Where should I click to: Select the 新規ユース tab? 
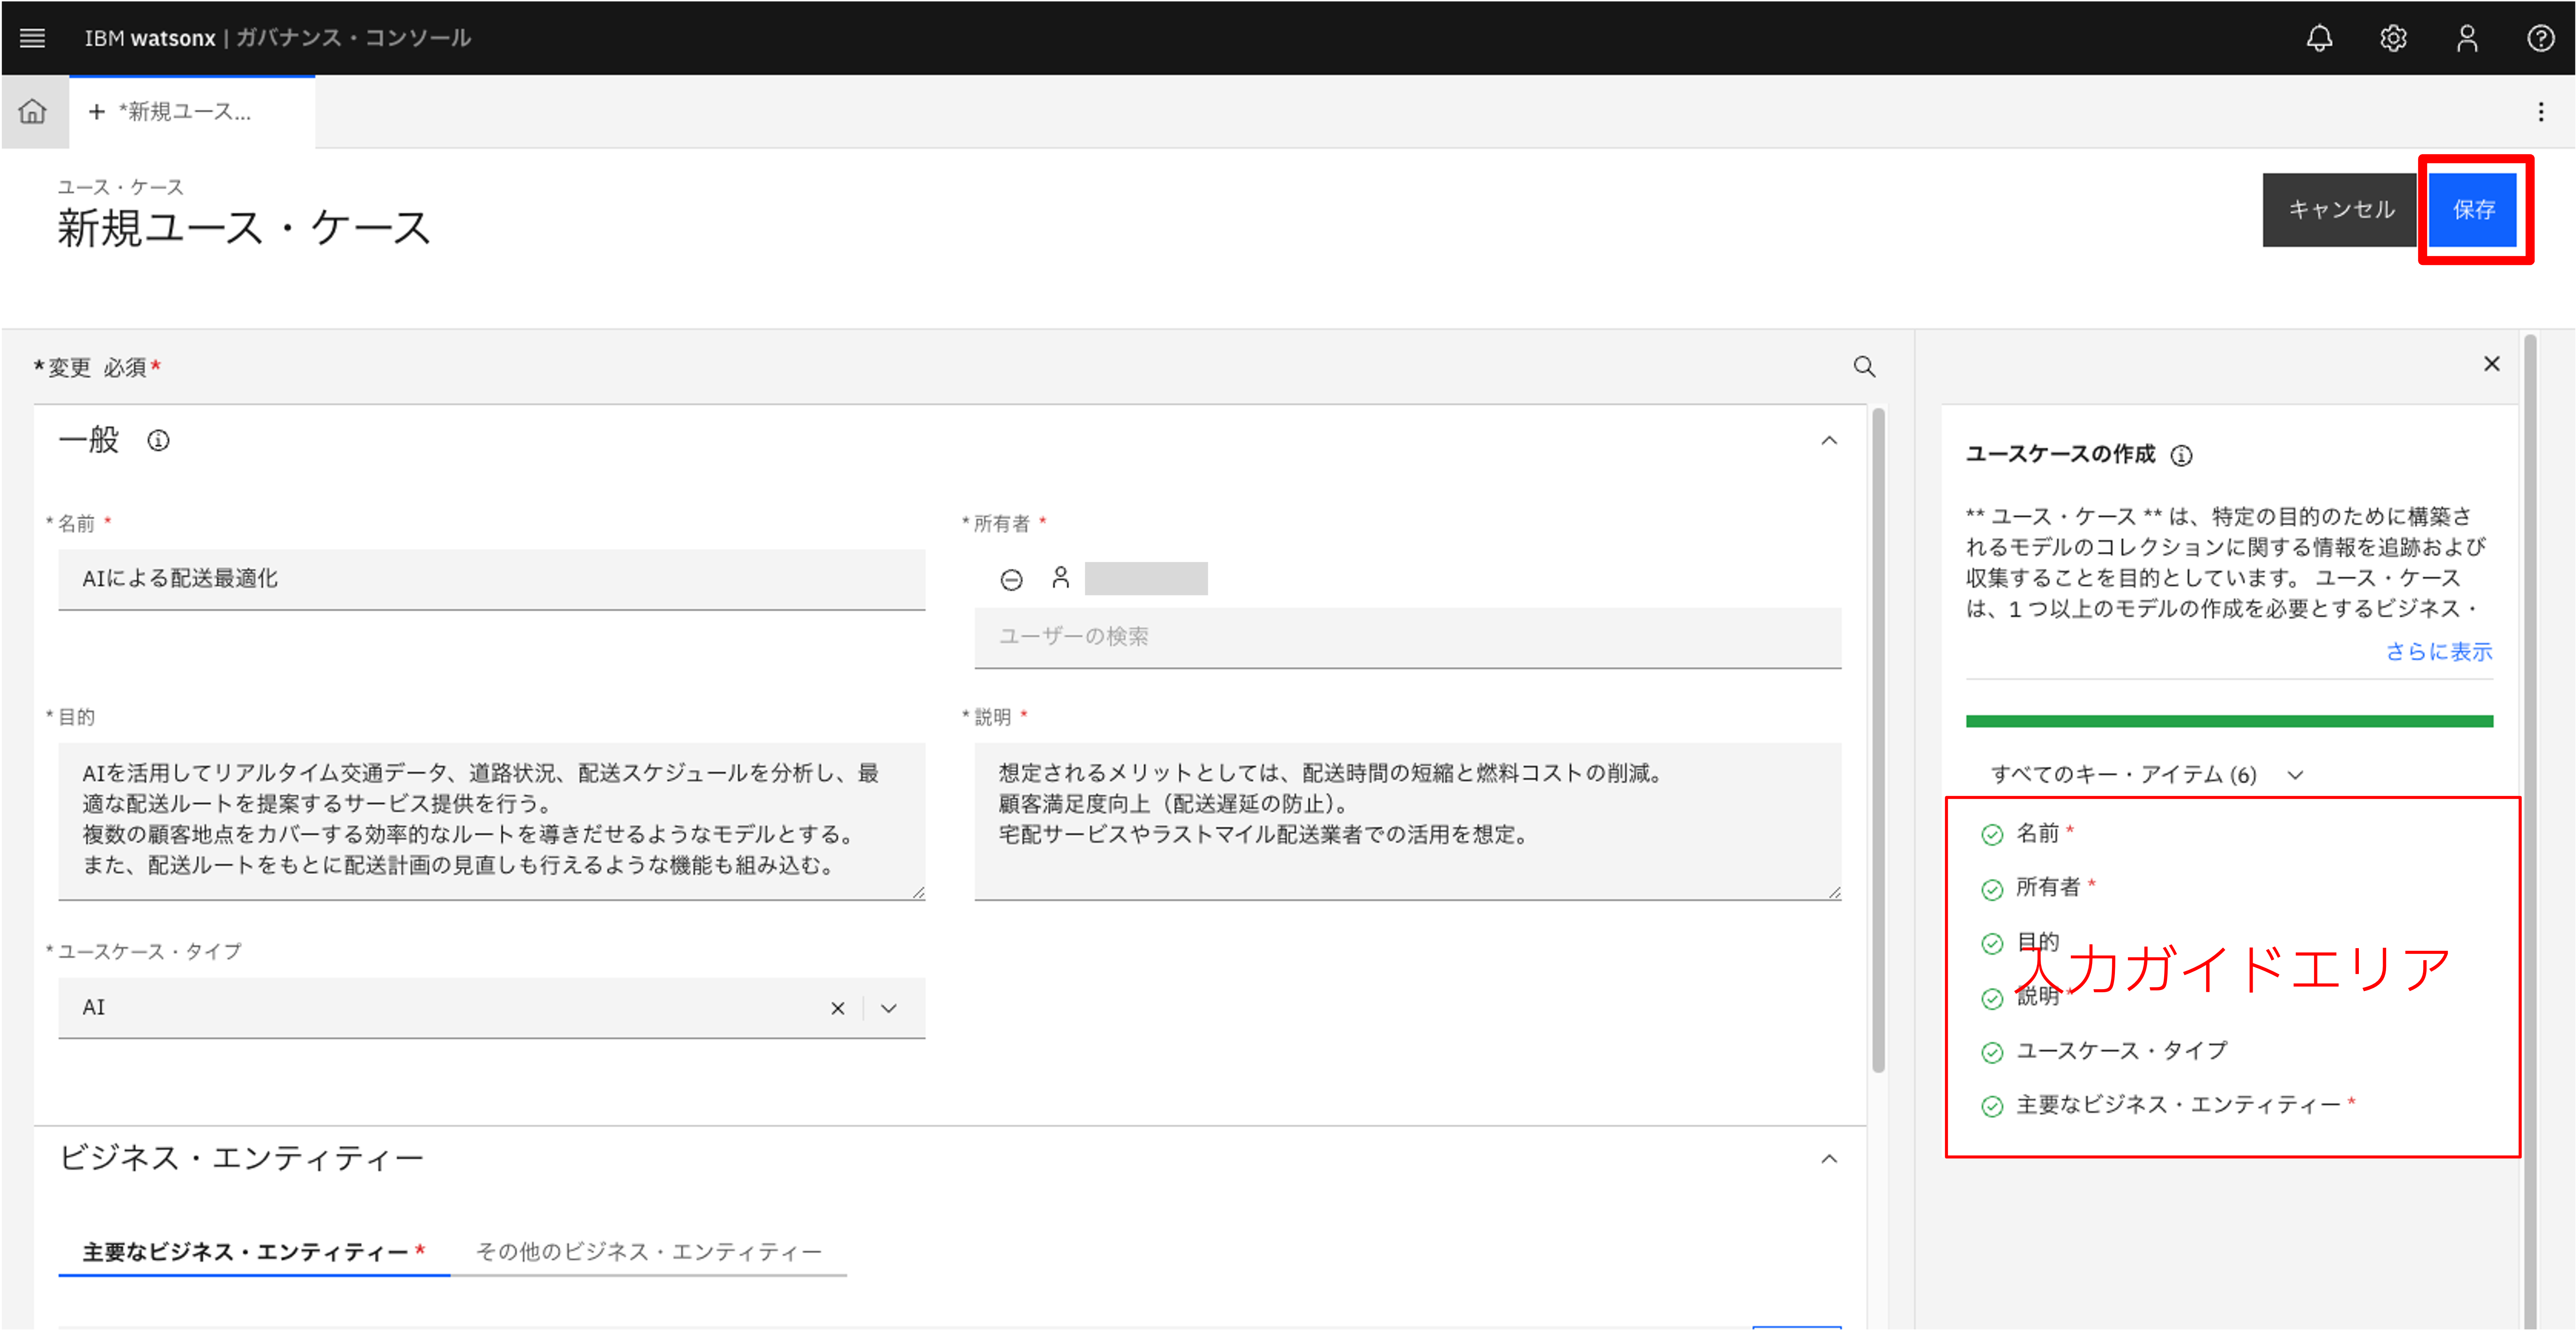[x=185, y=111]
